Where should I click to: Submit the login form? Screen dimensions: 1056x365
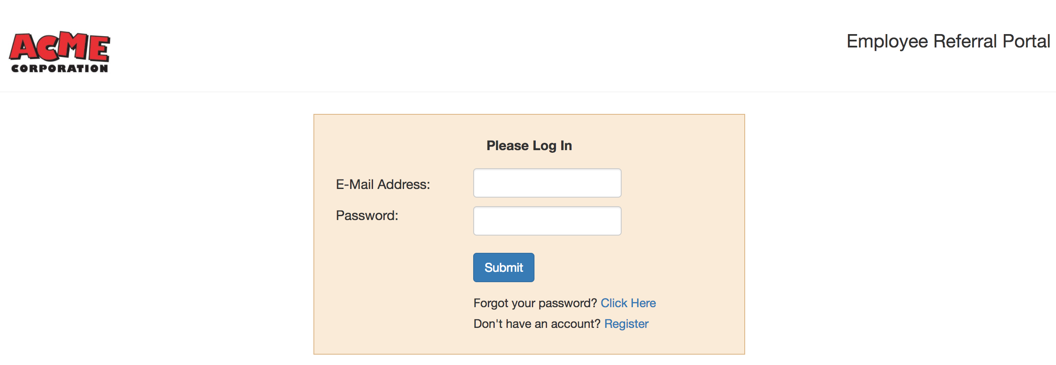(503, 267)
